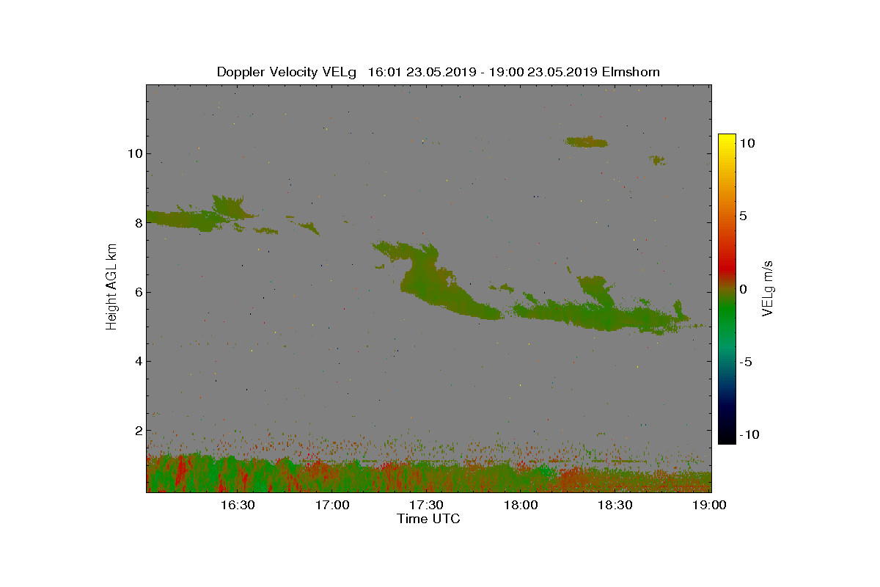Image resolution: width=880 pixels, height=587 pixels.
Task: Click the height tick label 2
Action: coord(137,430)
